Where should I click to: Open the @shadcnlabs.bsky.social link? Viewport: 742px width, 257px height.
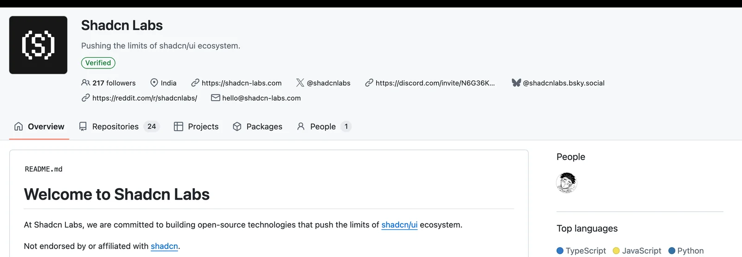point(563,83)
